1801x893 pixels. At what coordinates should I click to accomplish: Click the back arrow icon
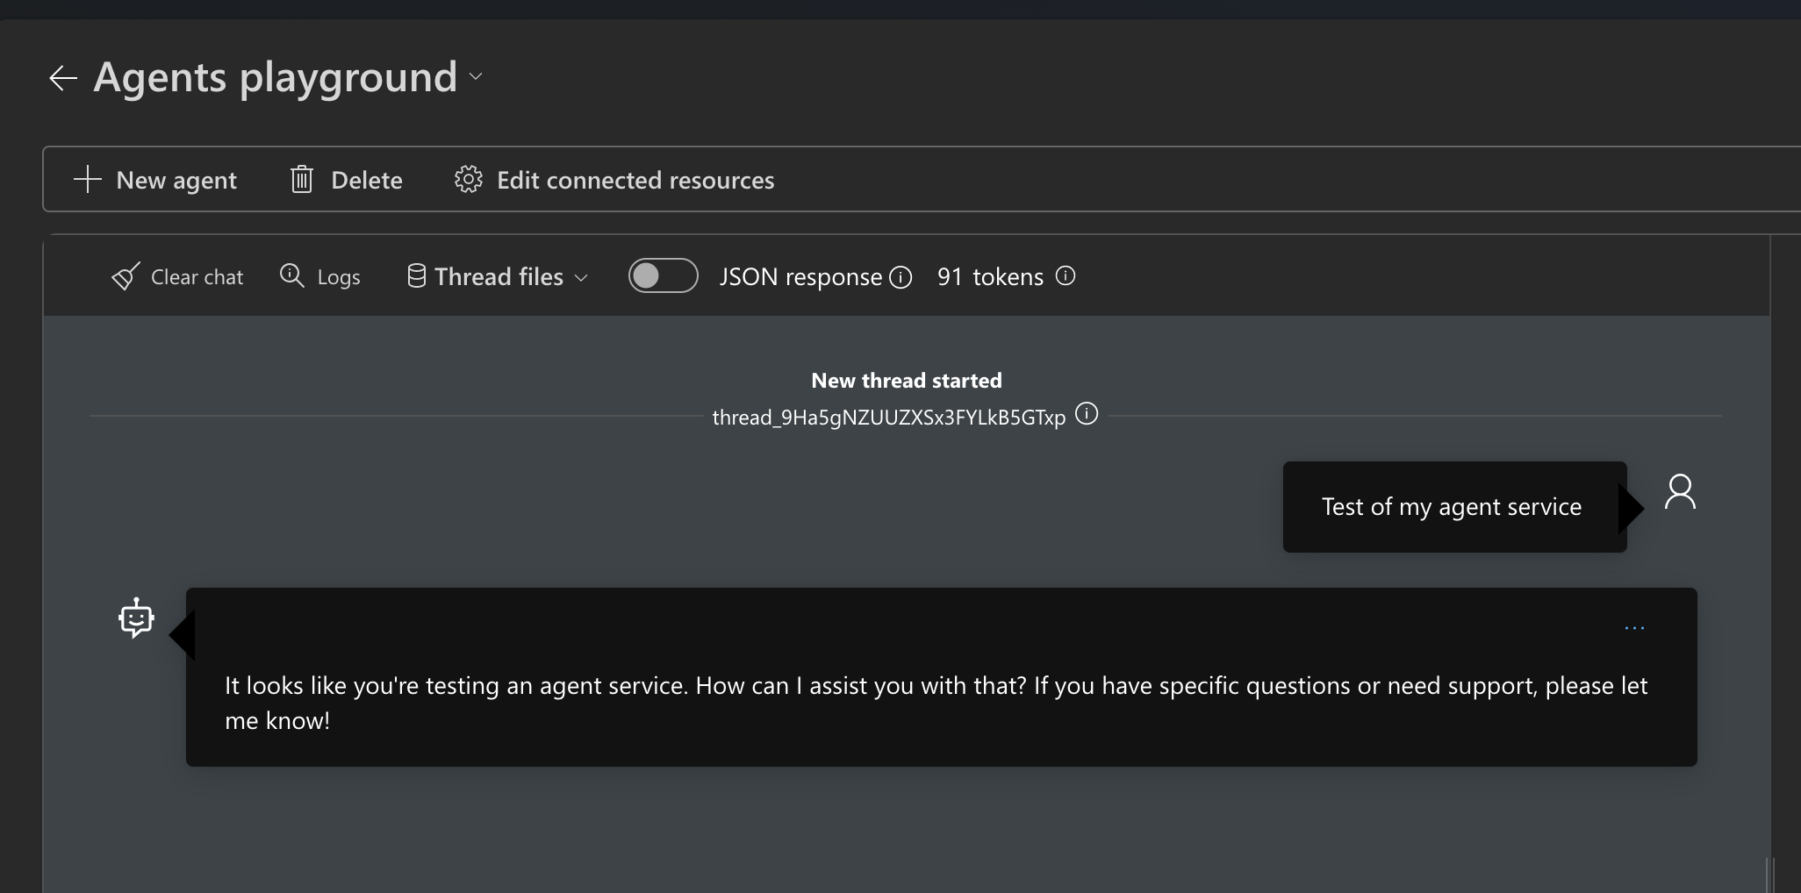[x=63, y=78]
